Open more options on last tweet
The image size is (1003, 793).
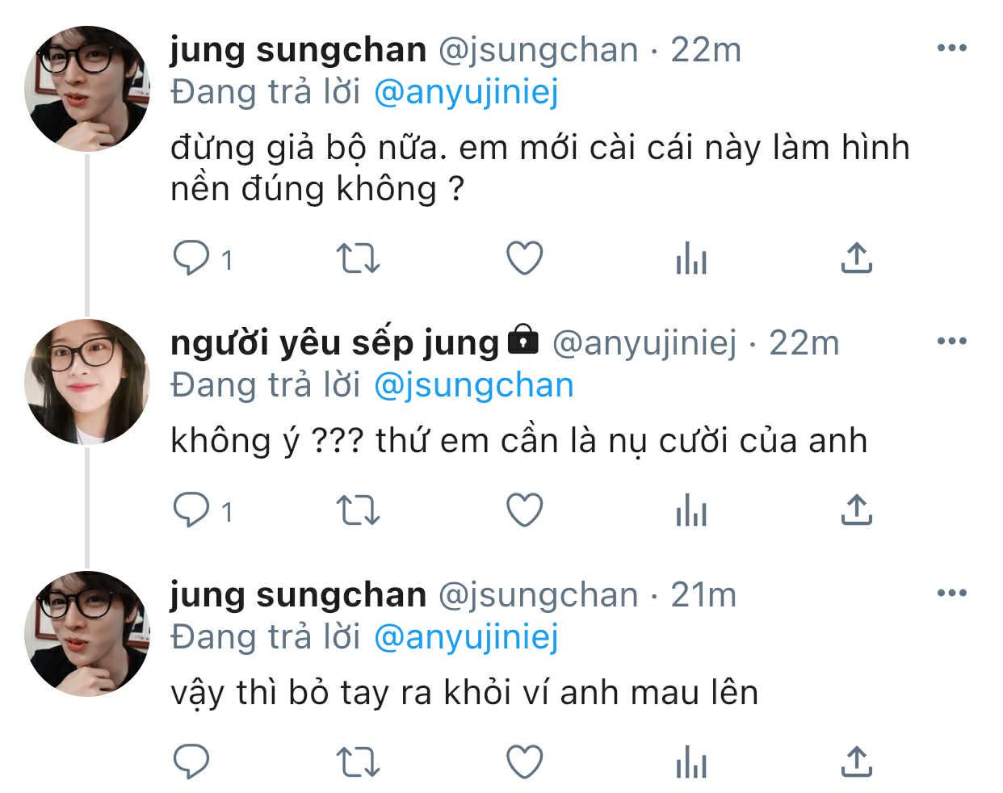(x=951, y=594)
